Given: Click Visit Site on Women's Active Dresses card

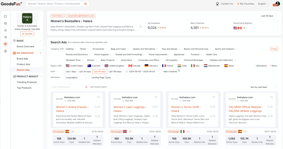Looking at the screenshot, I should 70,101.
